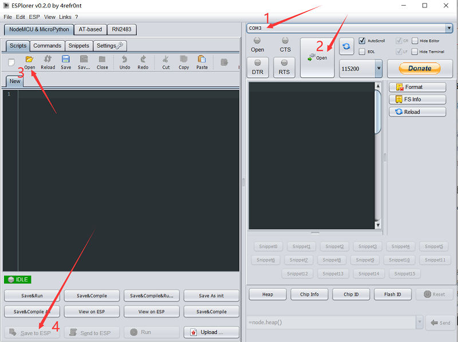Click the large Open serial port button
This screenshot has height=342, width=458.
(317, 58)
